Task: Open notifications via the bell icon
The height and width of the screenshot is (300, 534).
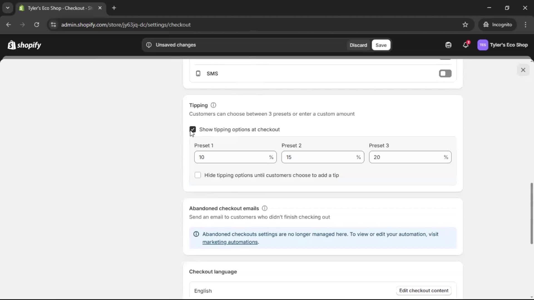Action: 466,45
